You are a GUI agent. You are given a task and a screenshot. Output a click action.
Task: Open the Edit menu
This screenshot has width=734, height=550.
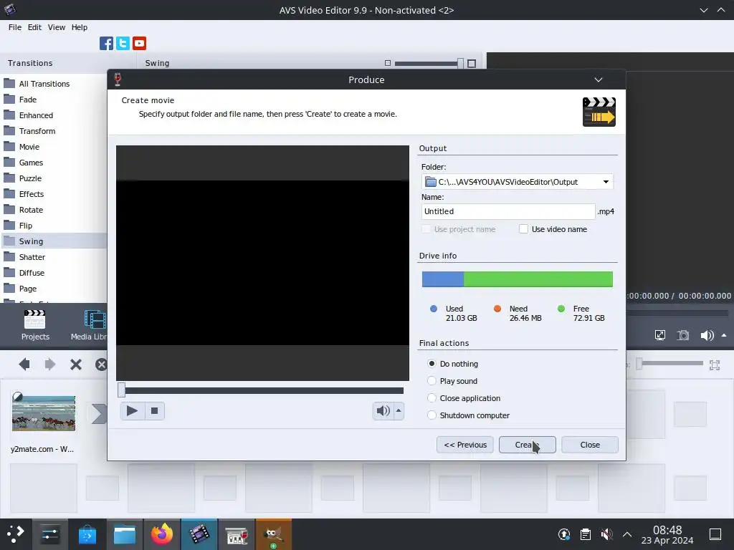(x=34, y=27)
